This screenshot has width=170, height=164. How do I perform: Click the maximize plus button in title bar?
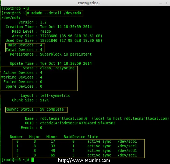167,3
